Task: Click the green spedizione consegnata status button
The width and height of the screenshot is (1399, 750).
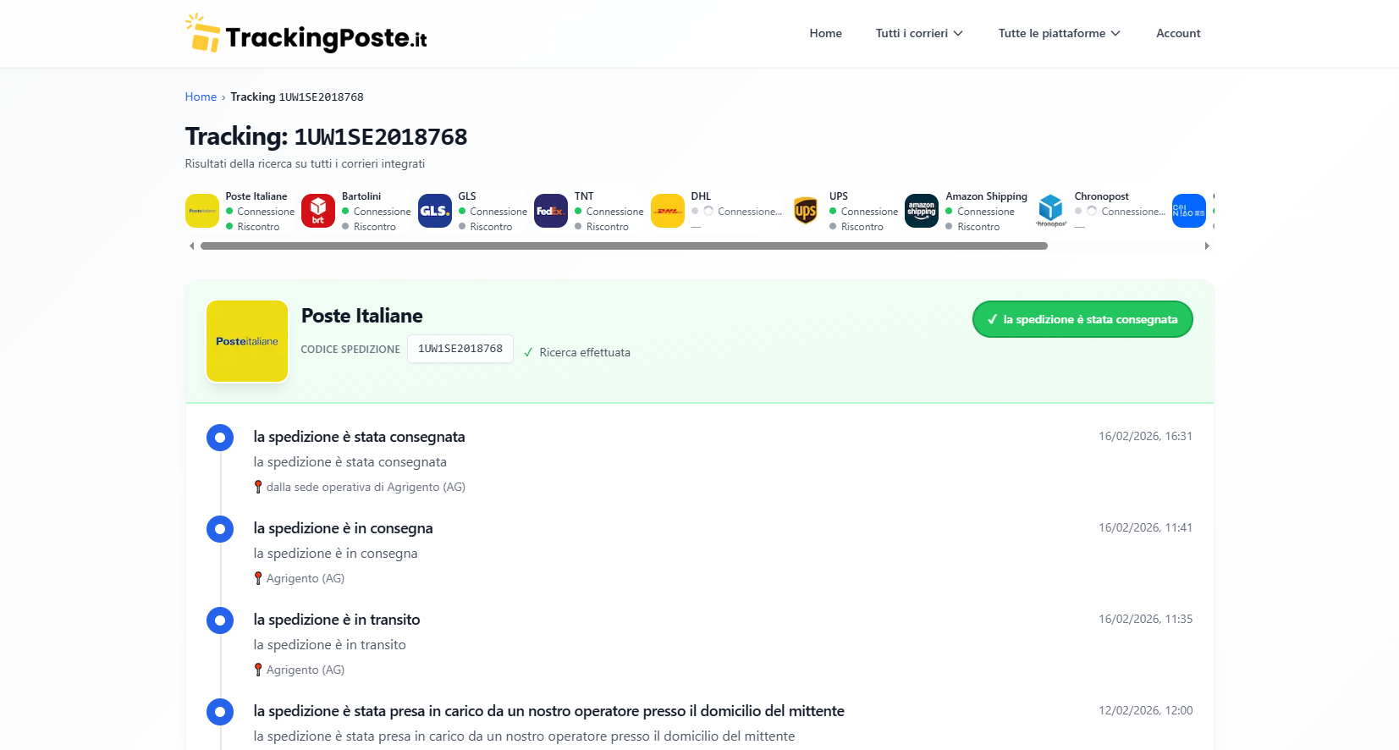Action: click(1082, 319)
